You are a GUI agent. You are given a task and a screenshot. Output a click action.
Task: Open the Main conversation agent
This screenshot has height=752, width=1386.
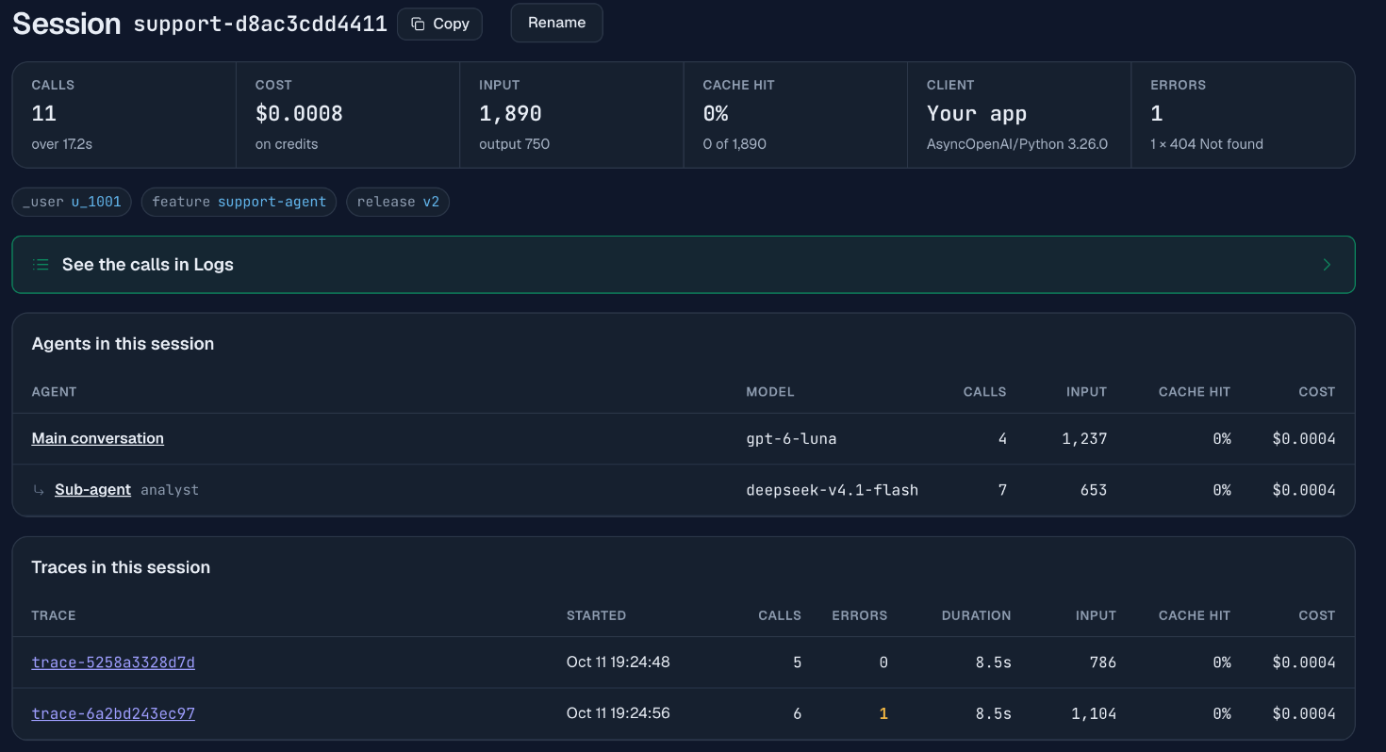click(x=98, y=438)
